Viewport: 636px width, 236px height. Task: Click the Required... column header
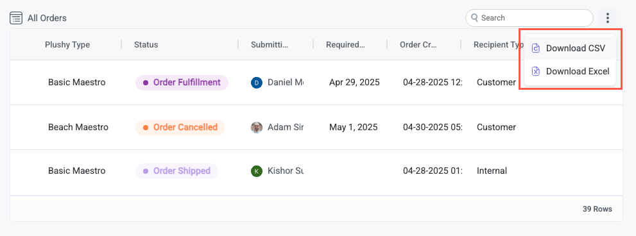[x=345, y=45]
